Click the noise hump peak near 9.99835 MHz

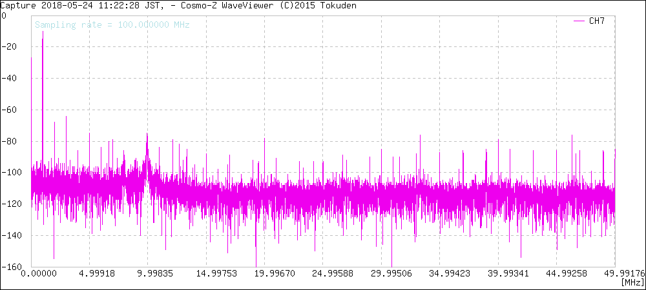(x=147, y=134)
